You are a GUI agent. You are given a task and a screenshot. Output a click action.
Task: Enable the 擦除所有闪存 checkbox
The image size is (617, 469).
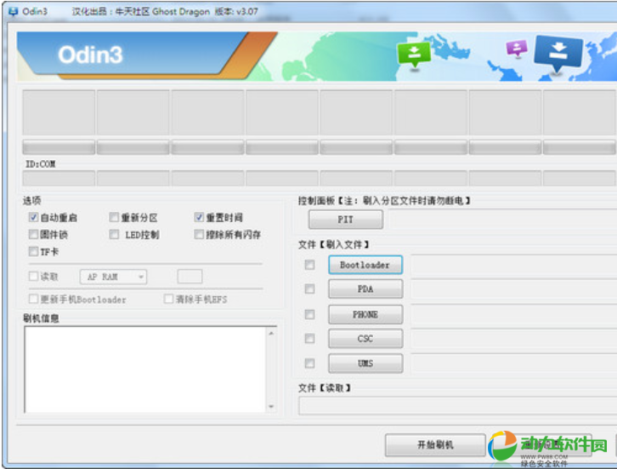click(199, 235)
